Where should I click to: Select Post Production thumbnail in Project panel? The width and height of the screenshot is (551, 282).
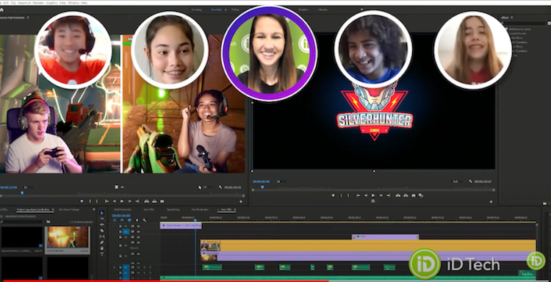(x=68, y=237)
